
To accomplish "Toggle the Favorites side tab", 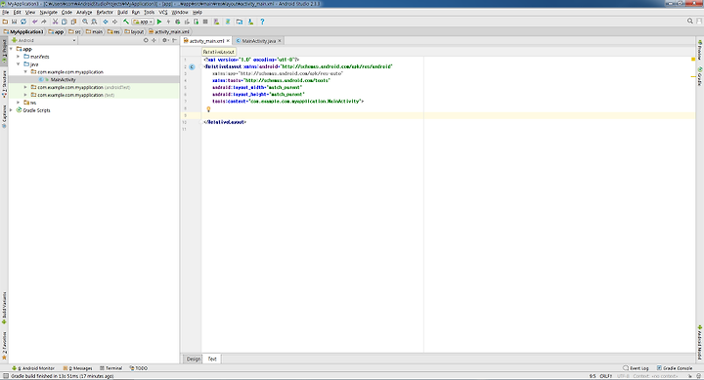I will coord(4,346).
